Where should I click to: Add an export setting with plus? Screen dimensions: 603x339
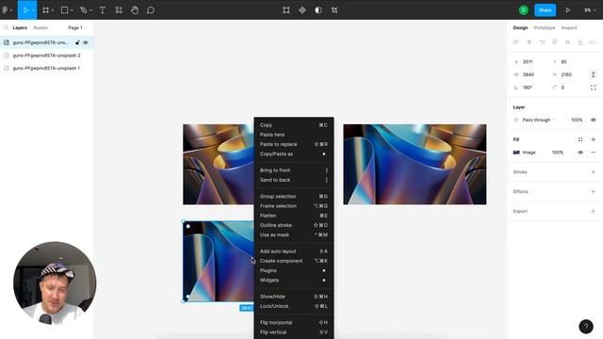594,211
